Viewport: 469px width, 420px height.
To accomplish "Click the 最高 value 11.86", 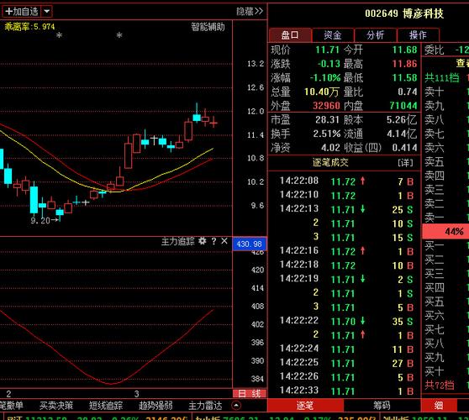I will [x=404, y=64].
